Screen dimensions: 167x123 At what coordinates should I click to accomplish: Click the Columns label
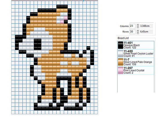(124, 26)
